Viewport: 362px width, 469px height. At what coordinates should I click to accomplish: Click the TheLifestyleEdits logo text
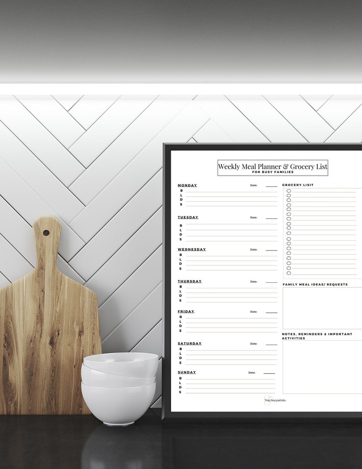pyautogui.click(x=275, y=401)
